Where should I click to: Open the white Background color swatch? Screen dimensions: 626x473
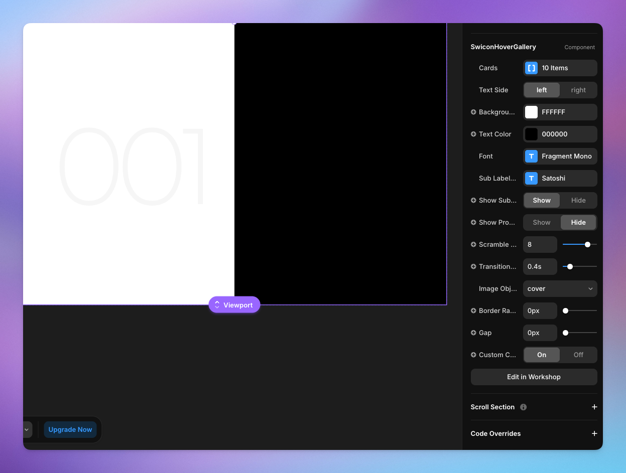[x=531, y=112]
